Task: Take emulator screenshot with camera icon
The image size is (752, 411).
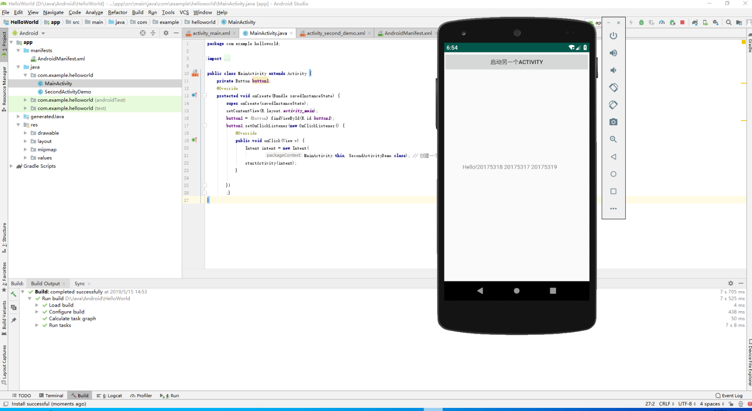Action: click(613, 122)
